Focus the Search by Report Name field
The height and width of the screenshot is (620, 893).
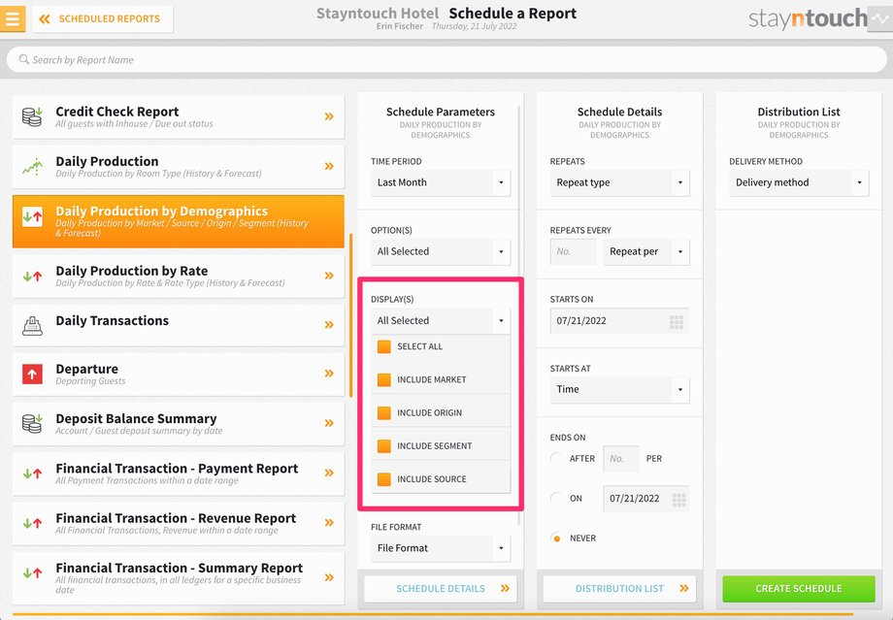point(446,60)
